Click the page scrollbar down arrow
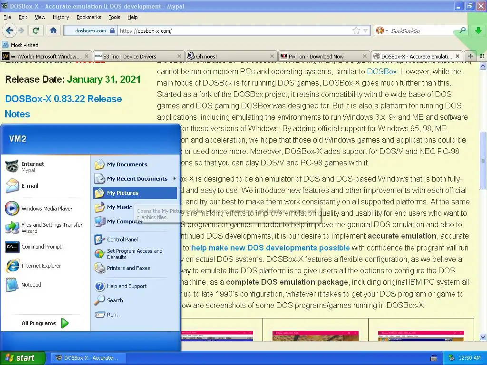Image resolution: width=487 pixels, height=365 pixels. 483,337
